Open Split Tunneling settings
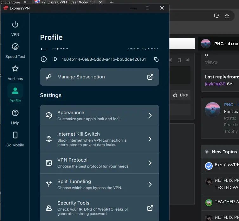 100,184
